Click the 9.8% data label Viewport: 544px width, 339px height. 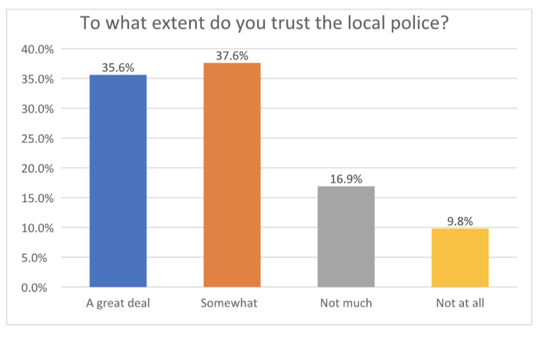459,221
